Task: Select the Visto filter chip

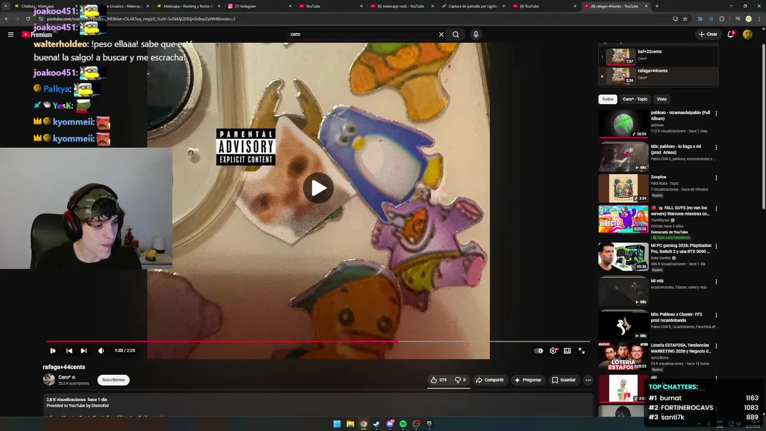Action: [x=661, y=99]
